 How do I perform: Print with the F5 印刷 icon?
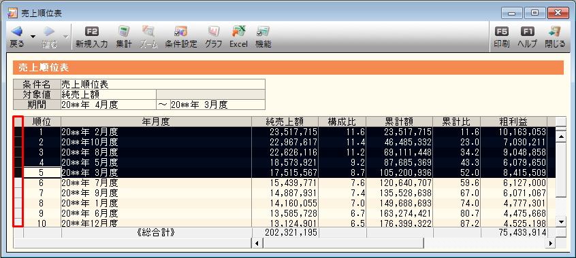click(501, 31)
